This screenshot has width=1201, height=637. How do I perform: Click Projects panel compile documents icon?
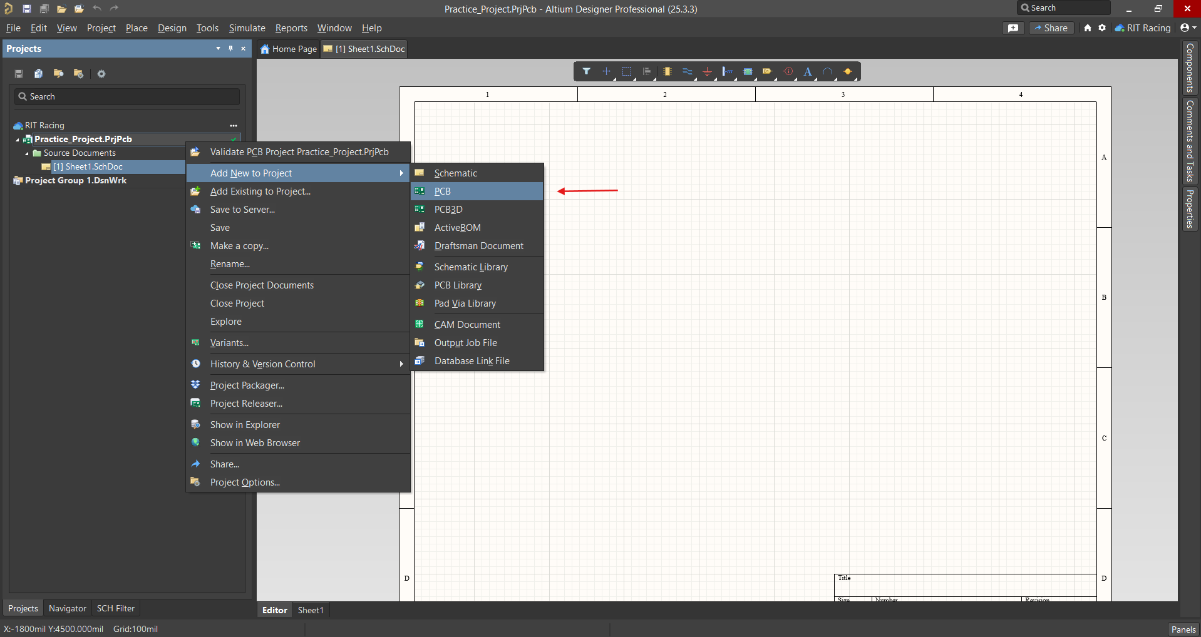coord(38,74)
